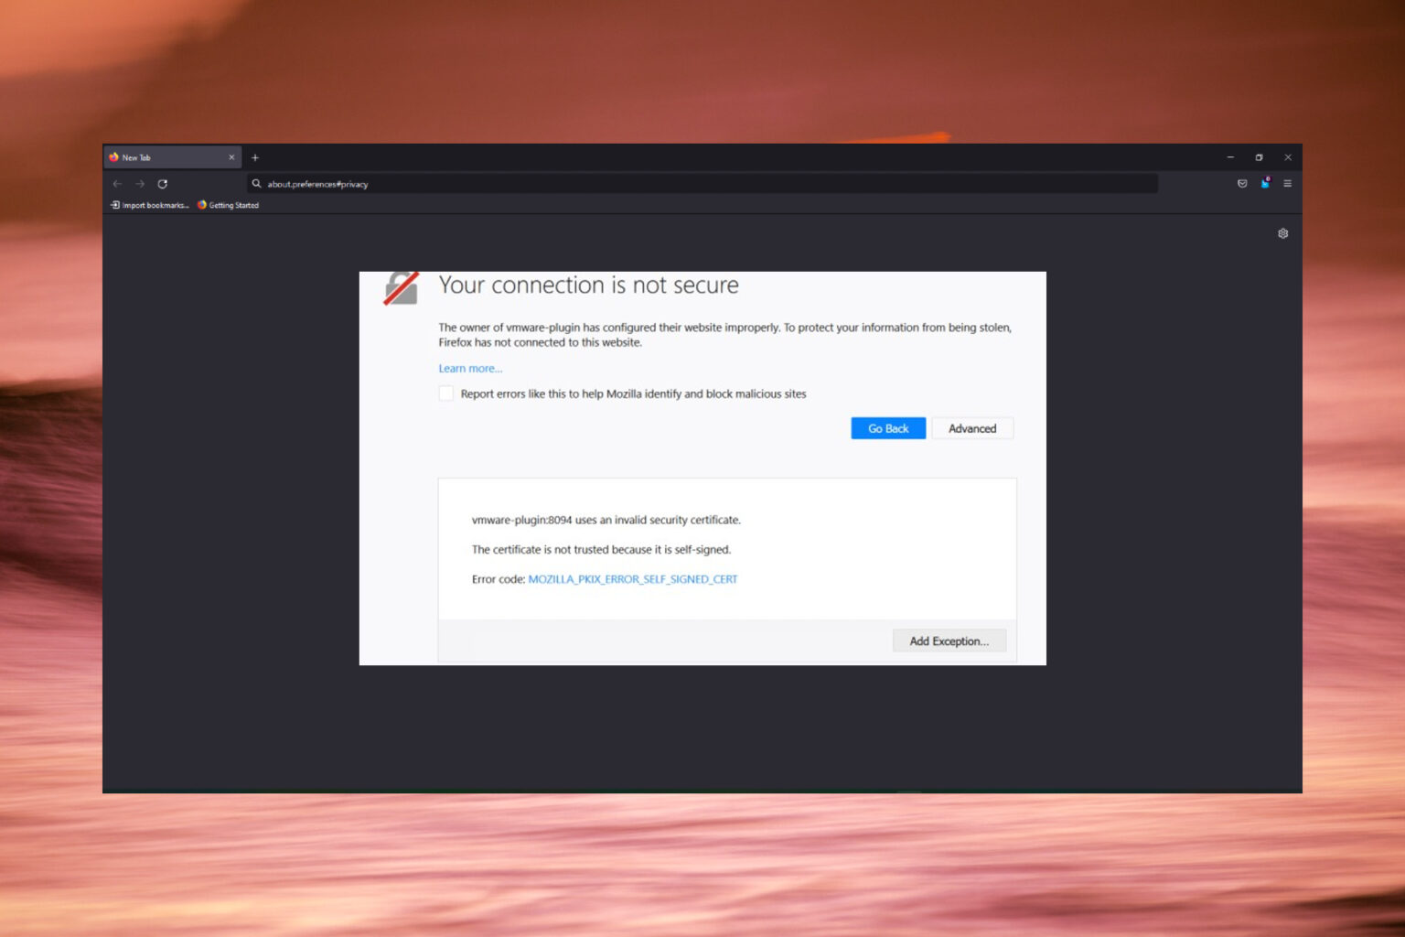The height and width of the screenshot is (937, 1405).
Task: Collapse details with the Advanced button
Action: (972, 427)
